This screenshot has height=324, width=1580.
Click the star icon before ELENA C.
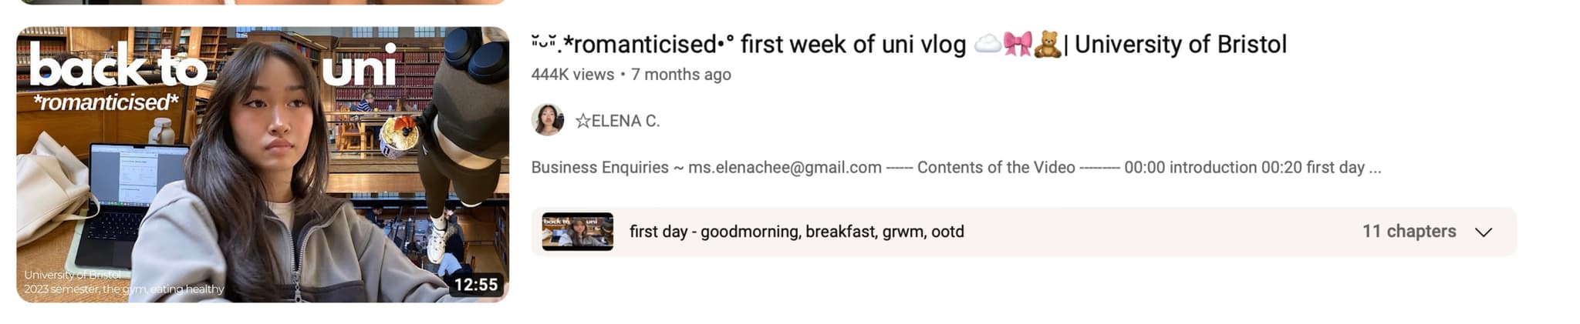(x=583, y=121)
